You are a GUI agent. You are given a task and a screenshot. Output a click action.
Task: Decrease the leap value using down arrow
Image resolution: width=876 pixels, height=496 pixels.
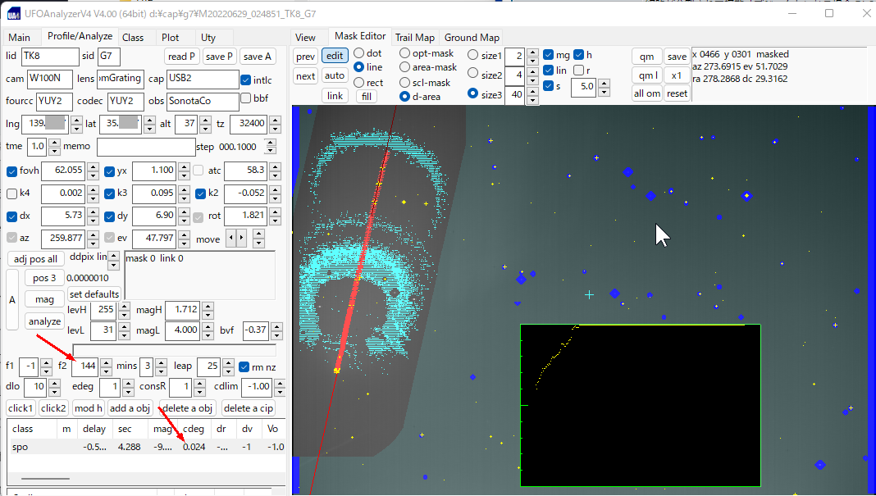(229, 371)
